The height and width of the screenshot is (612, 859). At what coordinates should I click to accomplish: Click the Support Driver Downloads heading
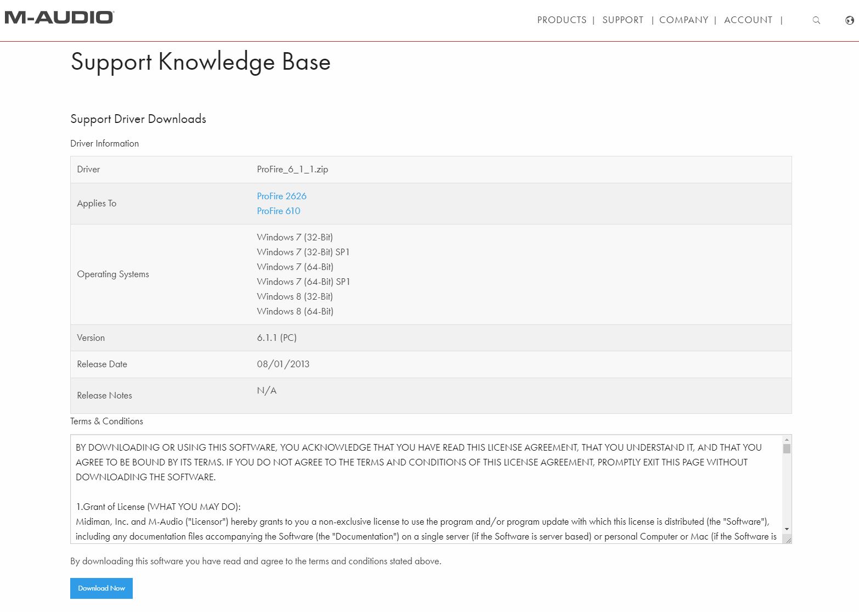[x=138, y=119]
